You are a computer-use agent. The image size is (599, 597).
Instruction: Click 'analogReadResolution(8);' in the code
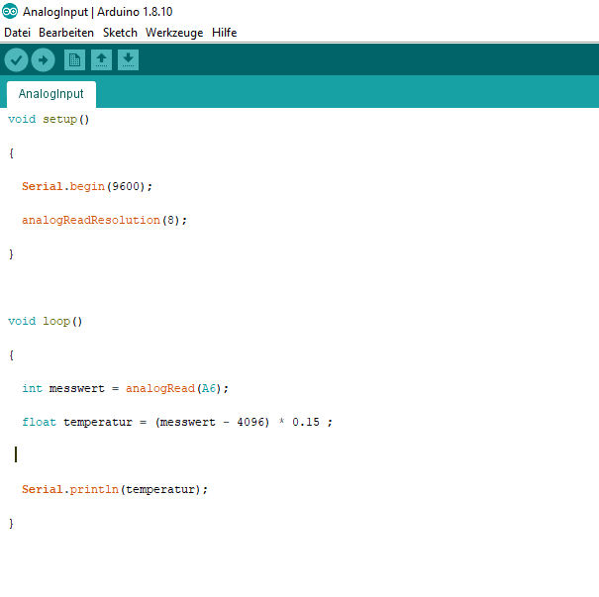click(104, 221)
